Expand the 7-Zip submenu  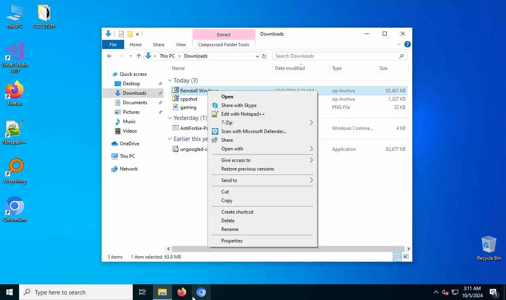(x=262, y=123)
